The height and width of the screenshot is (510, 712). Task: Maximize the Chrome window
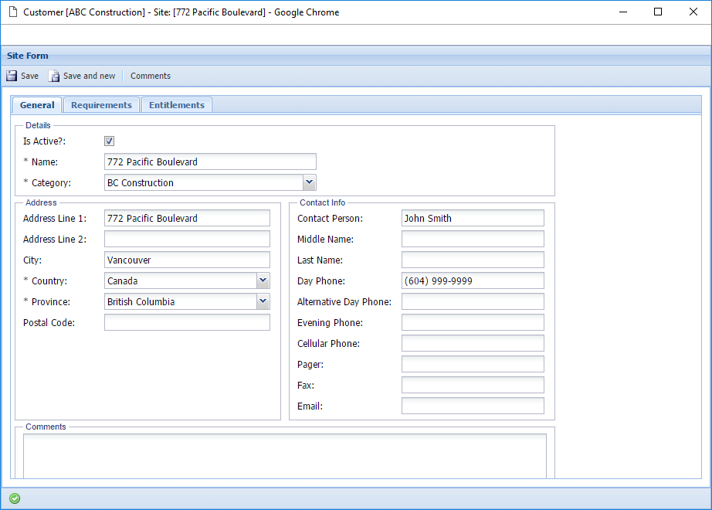click(658, 12)
